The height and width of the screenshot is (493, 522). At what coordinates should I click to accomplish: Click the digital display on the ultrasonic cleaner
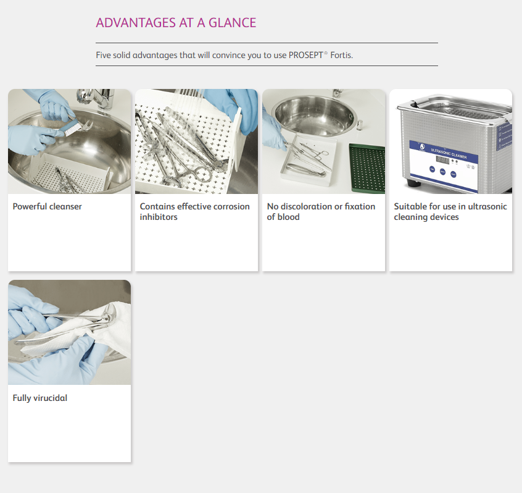click(x=442, y=159)
